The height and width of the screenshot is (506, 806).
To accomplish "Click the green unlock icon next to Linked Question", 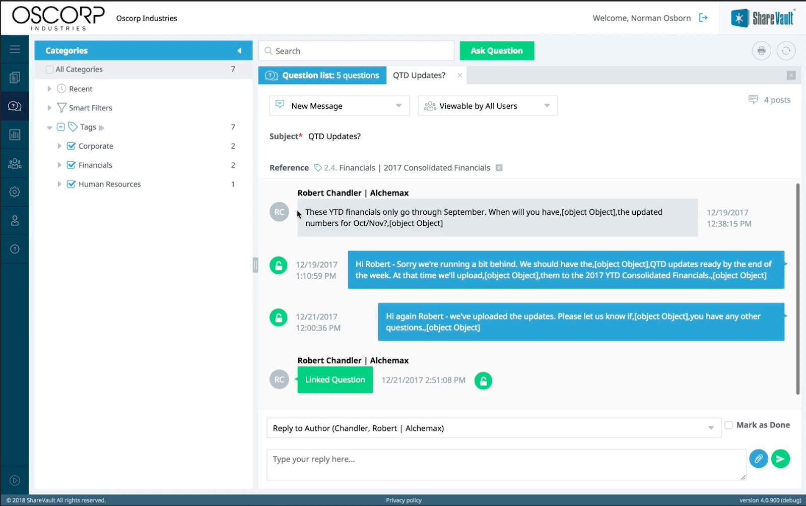I will coord(483,381).
